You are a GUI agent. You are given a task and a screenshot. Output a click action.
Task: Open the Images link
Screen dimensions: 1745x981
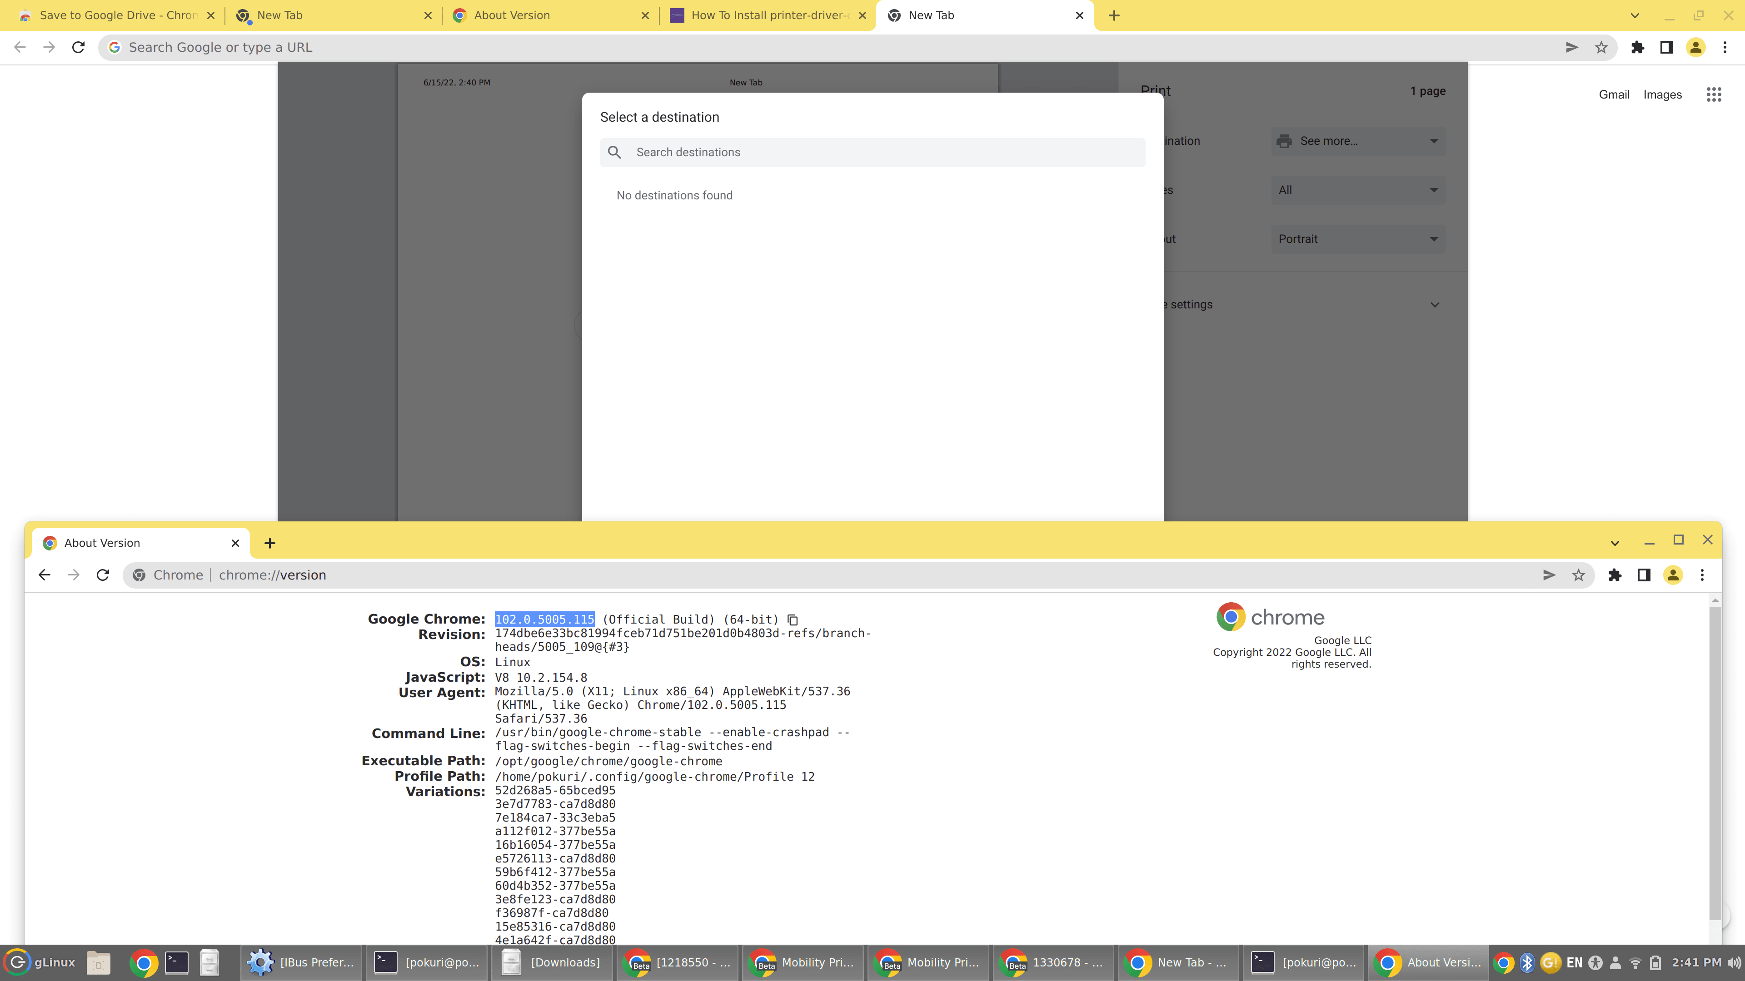(1662, 95)
